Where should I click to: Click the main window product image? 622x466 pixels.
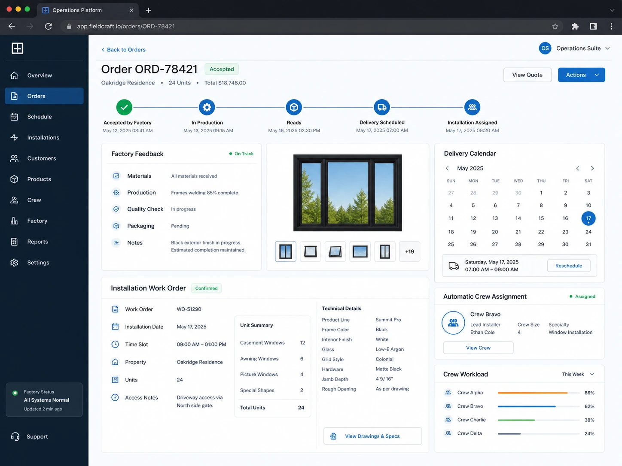[x=348, y=193]
